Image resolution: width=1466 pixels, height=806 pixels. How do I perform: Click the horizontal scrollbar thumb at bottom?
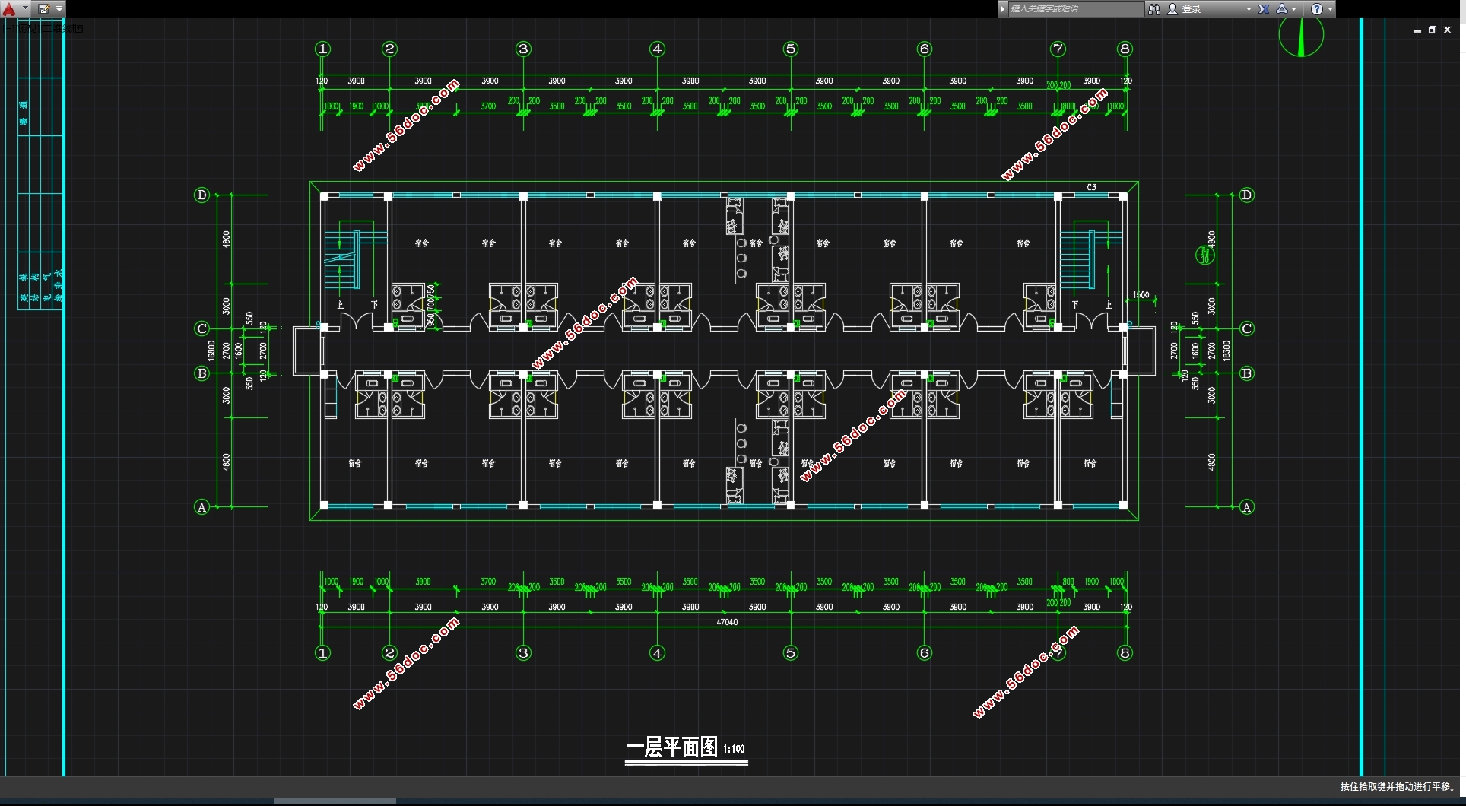pyautogui.click(x=335, y=801)
